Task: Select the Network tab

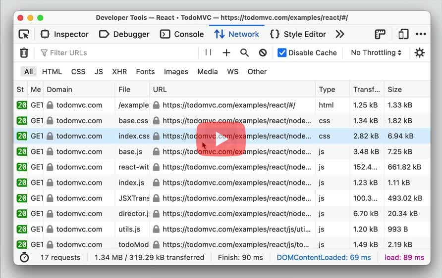Action: coord(236,34)
